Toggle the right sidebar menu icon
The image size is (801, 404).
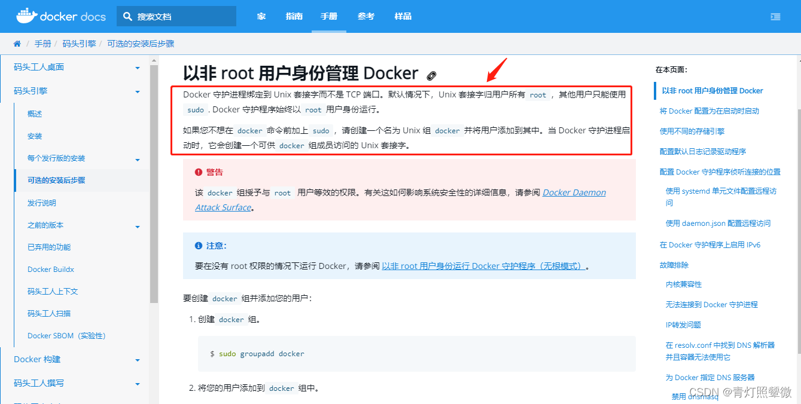tap(776, 17)
